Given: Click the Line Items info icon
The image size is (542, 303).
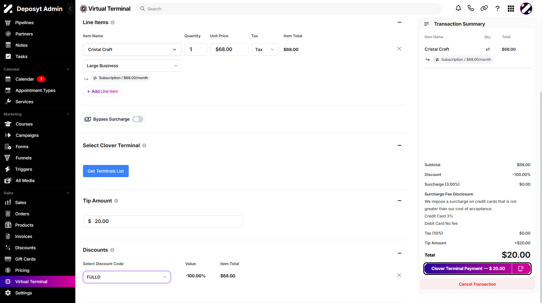Looking at the screenshot, I should (x=113, y=23).
